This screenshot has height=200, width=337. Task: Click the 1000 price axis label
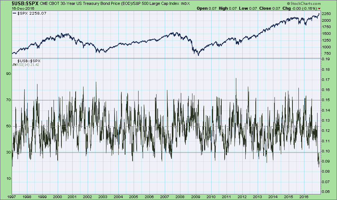click(x=326, y=47)
